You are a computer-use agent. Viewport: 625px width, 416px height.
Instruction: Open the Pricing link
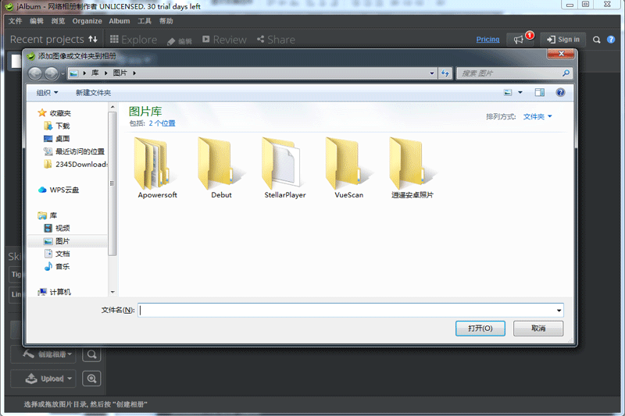(487, 39)
